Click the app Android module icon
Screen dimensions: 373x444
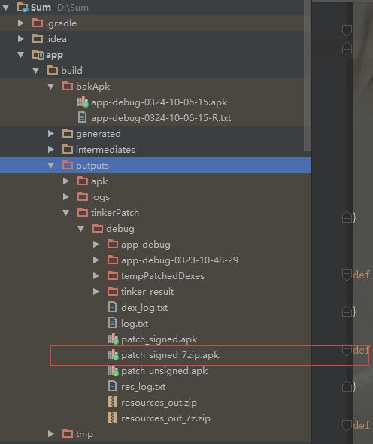(38, 54)
